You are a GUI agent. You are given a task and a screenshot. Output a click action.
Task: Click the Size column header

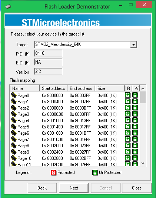[x=110, y=88]
